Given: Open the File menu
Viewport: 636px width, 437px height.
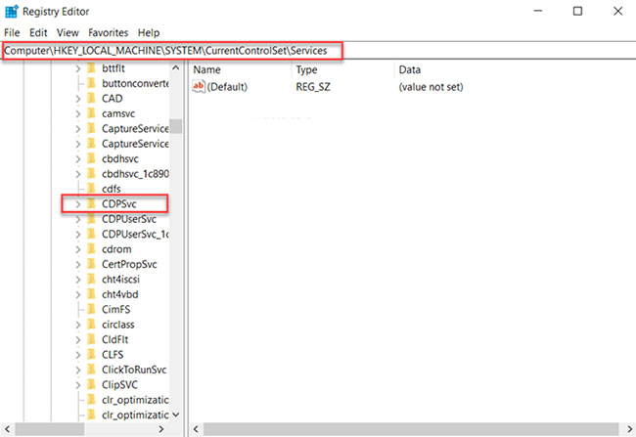Looking at the screenshot, I should click(12, 32).
